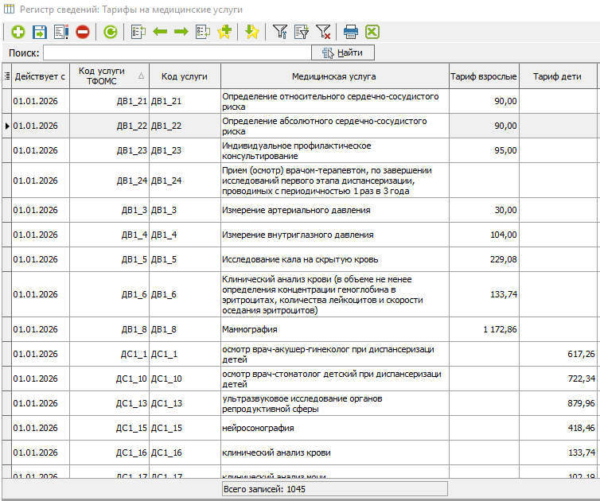Click child tariff 879,96 cell

point(558,403)
